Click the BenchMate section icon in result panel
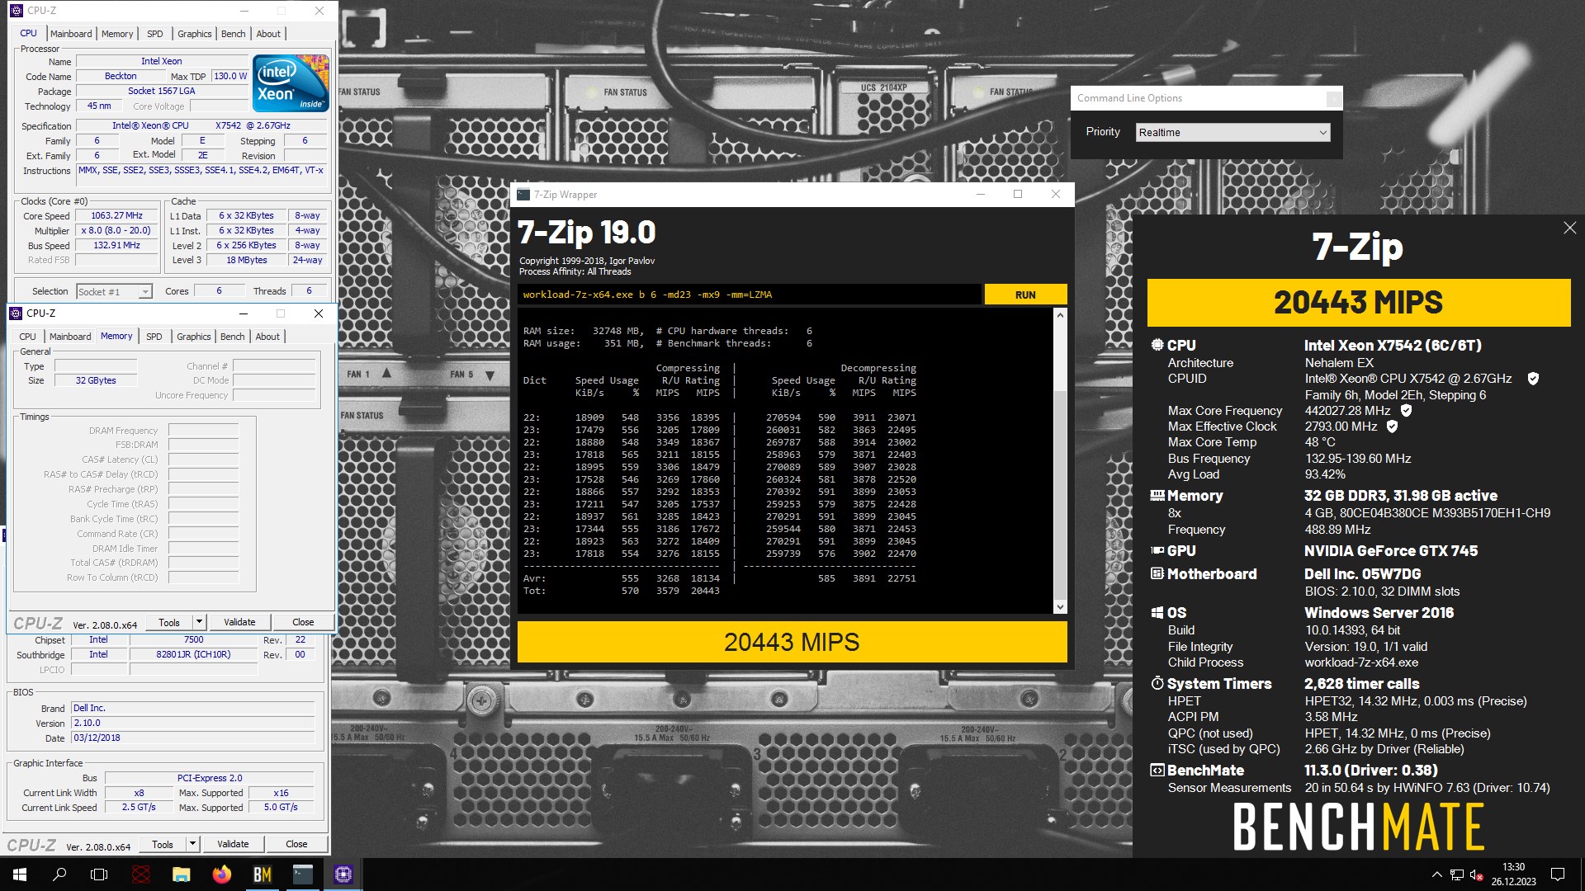The width and height of the screenshot is (1585, 891). point(1157,770)
